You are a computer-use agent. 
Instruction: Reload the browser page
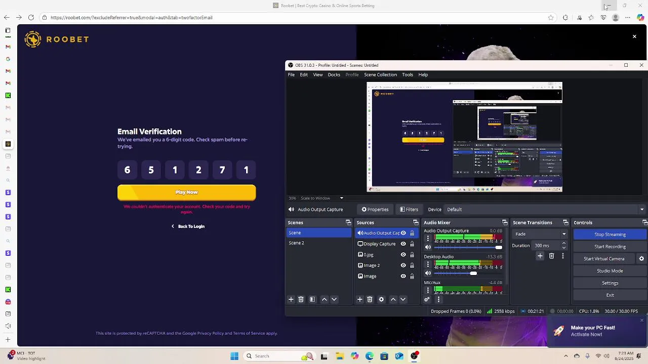pos(31,17)
